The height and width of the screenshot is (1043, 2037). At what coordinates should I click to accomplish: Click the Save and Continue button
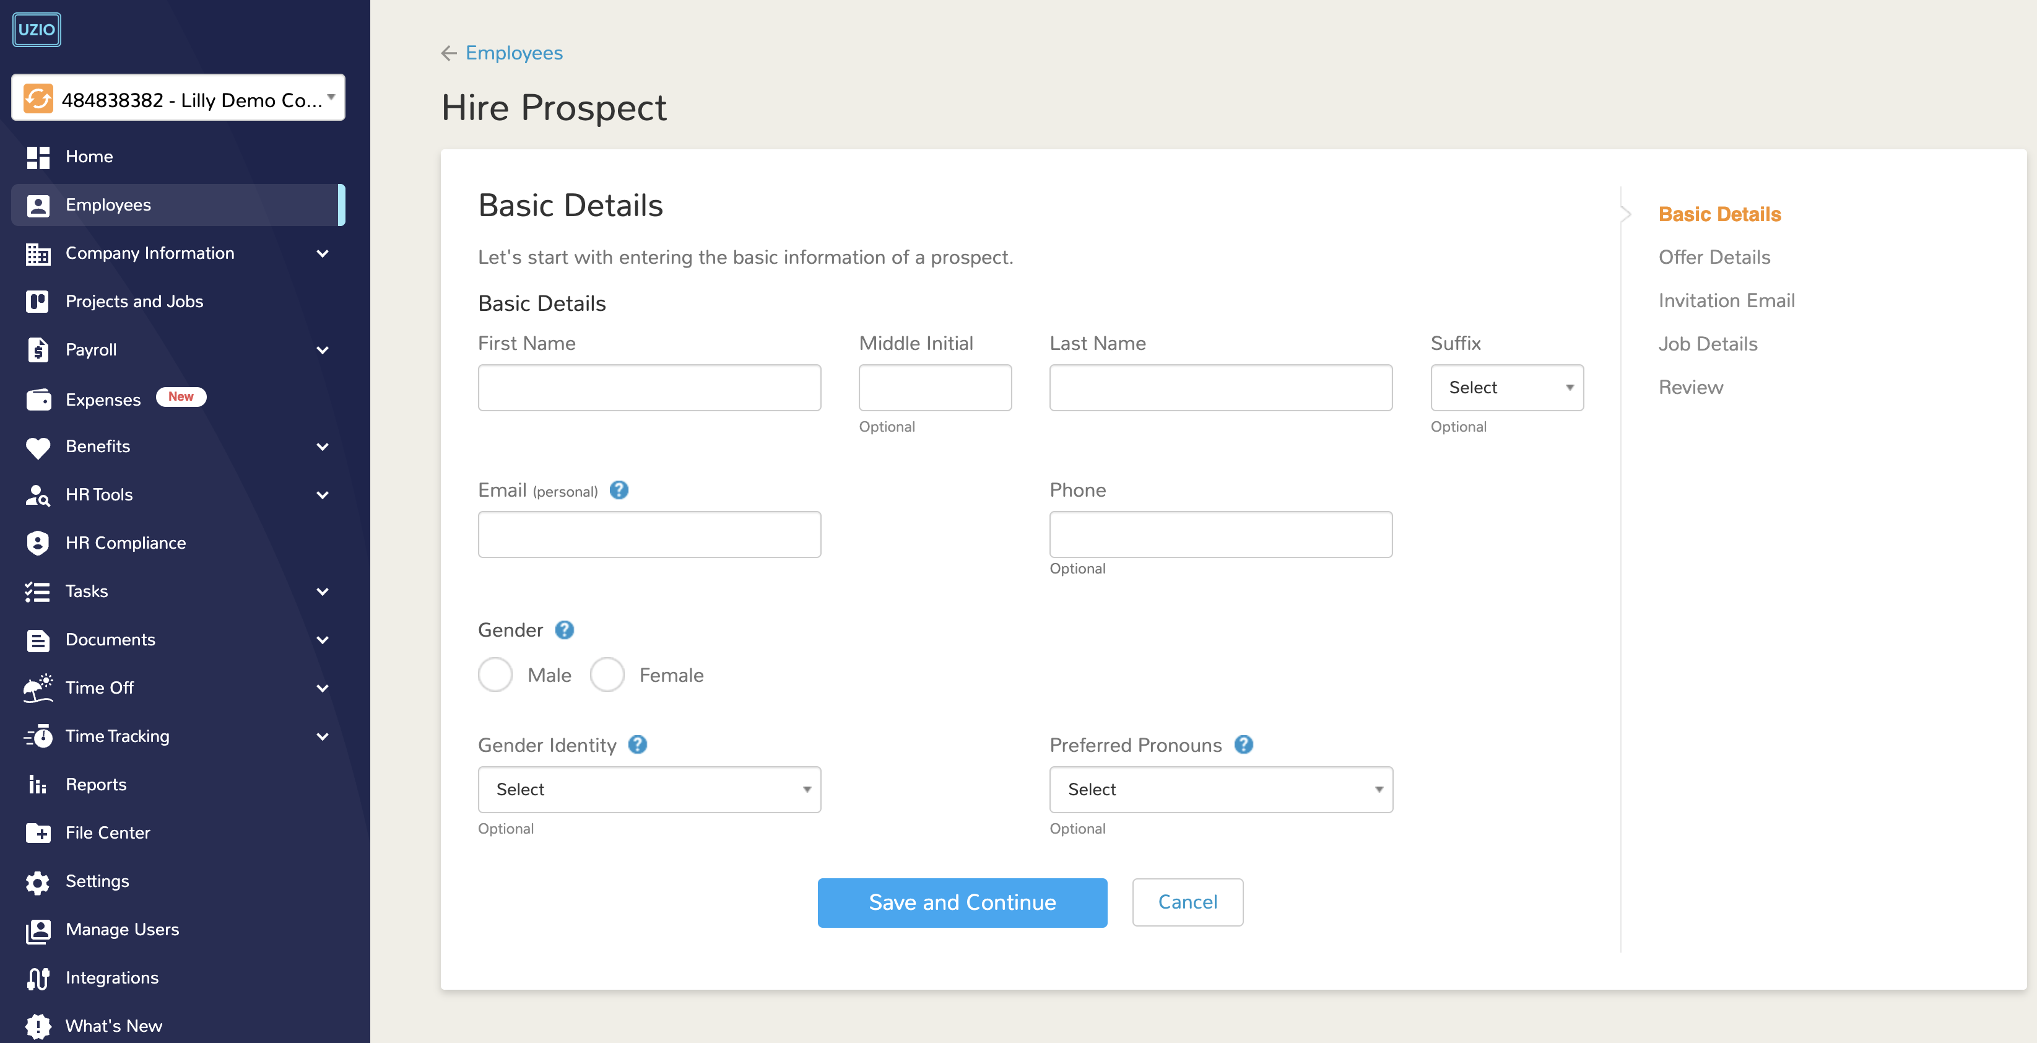tap(962, 902)
